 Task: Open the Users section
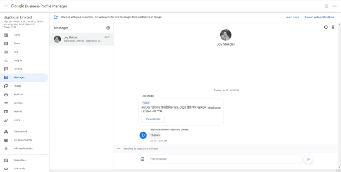click(24, 120)
